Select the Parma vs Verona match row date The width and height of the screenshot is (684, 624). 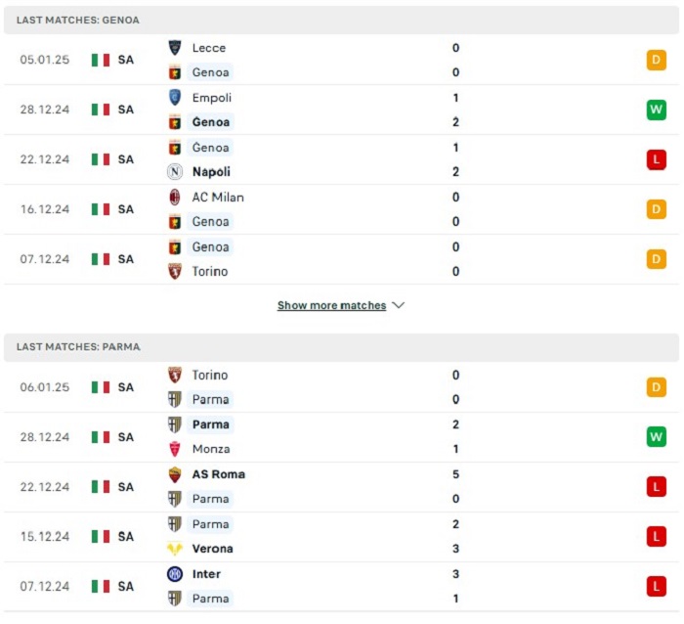[45, 537]
